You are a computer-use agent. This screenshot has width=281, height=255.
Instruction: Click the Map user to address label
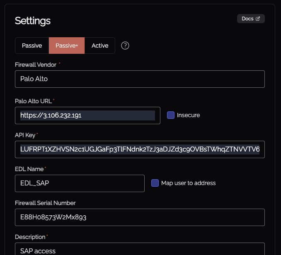click(188, 183)
